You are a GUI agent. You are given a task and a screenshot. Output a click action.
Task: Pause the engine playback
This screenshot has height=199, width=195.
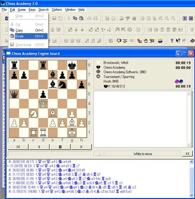tap(60, 147)
